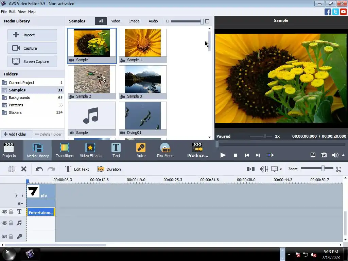Adjust the timeline Zoom slider
Screen dimensions: 348x261
click(323, 169)
